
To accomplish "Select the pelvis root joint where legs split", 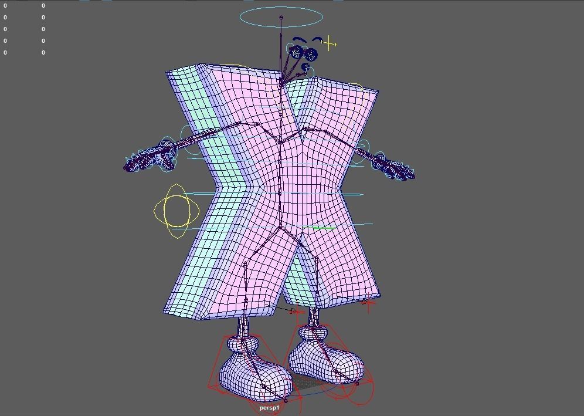I will (280, 226).
